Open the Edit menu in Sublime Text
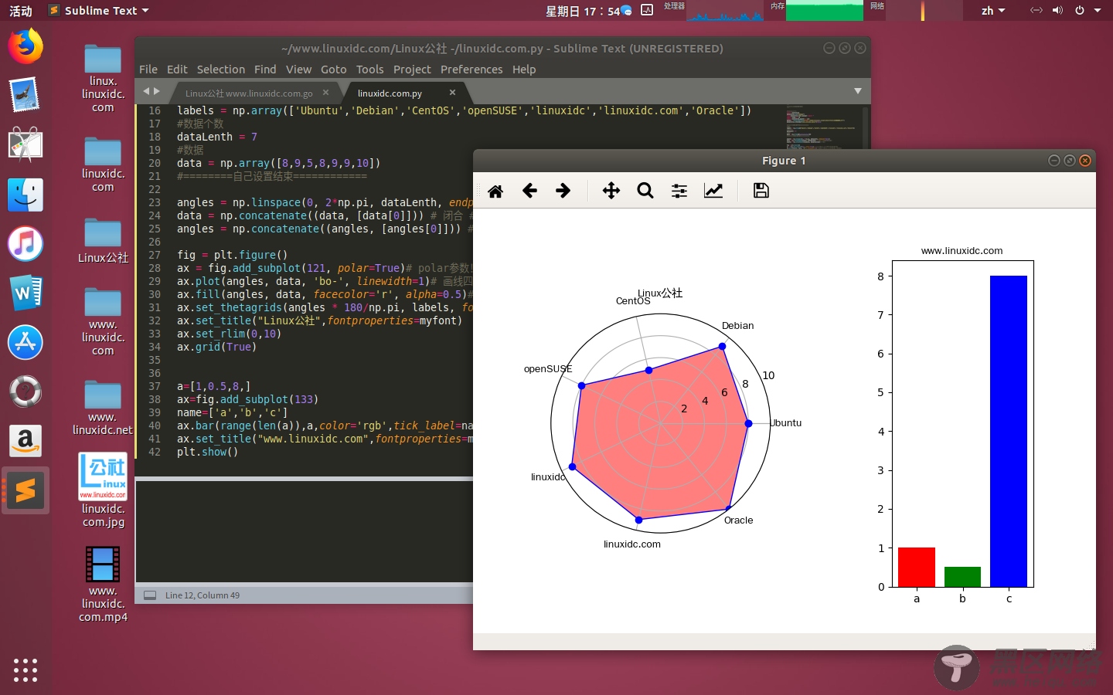Image resolution: width=1113 pixels, height=695 pixels. point(177,69)
